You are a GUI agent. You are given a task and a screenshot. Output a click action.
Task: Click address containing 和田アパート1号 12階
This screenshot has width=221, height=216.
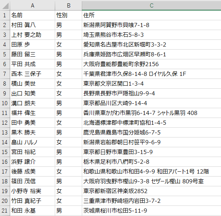coord(152,172)
